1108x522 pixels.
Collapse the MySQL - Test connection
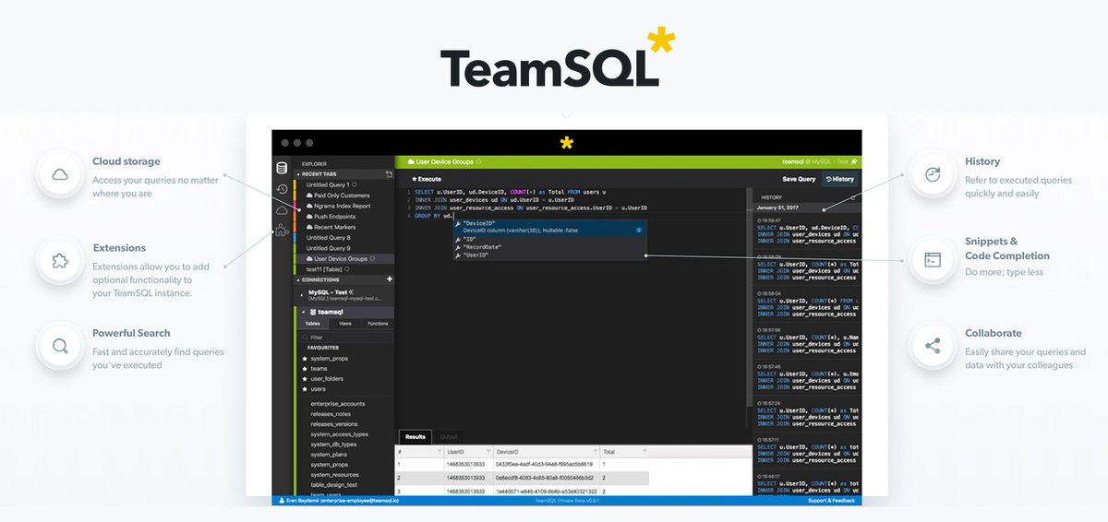[x=302, y=295]
